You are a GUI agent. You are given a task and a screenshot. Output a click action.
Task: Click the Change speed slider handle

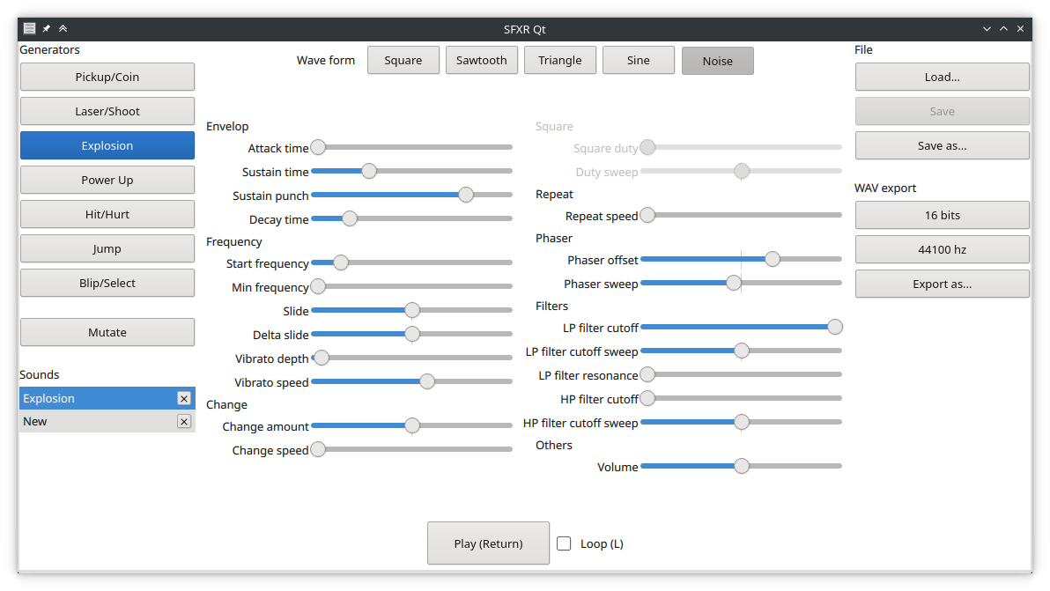coord(318,449)
